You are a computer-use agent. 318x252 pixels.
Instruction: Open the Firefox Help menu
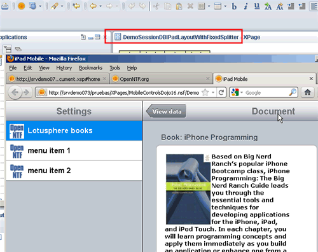[132, 68]
